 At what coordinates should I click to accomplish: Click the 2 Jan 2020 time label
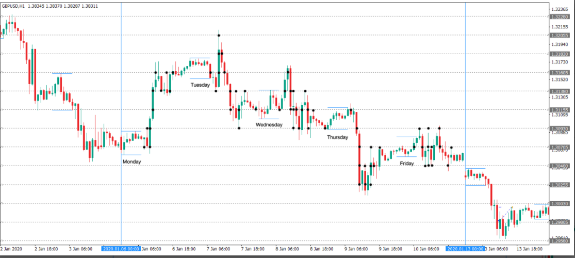(11, 249)
